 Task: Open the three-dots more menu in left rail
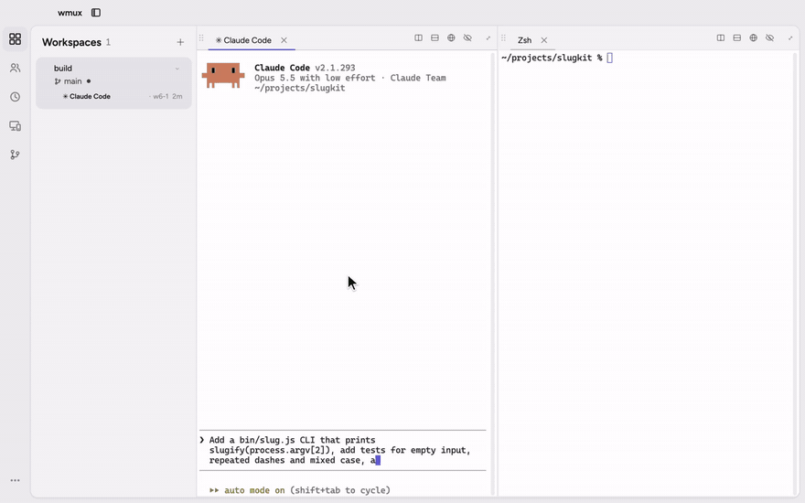pyautogui.click(x=15, y=480)
